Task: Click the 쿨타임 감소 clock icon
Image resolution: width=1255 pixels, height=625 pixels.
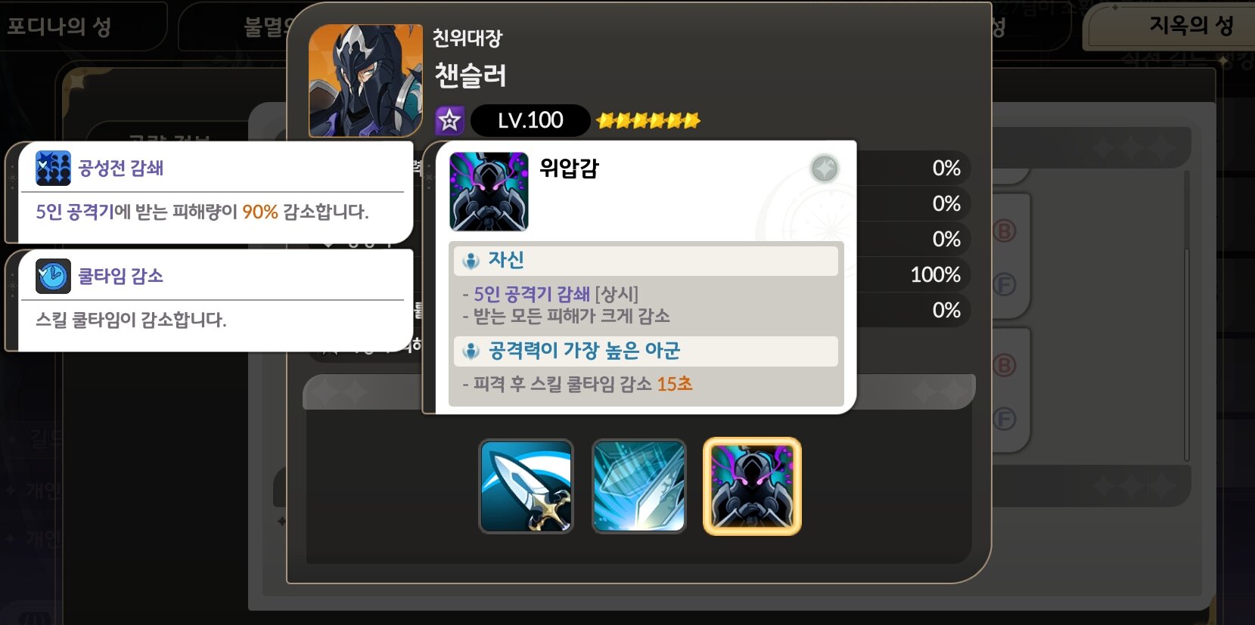Action: (53, 276)
